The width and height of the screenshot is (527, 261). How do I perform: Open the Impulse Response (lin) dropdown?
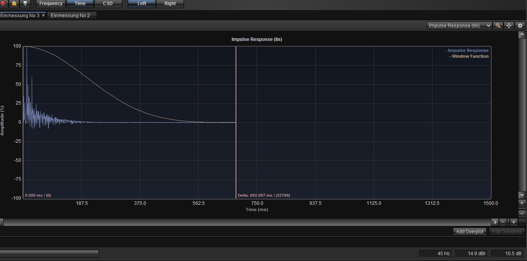pyautogui.click(x=459, y=25)
